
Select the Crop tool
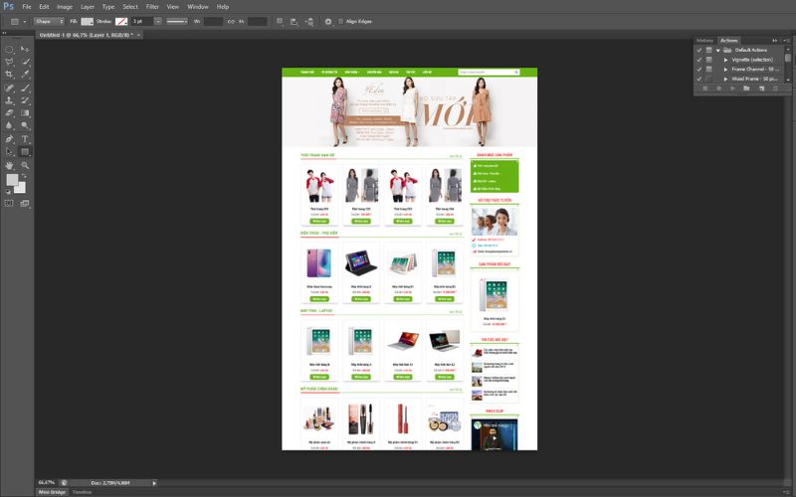pyautogui.click(x=9, y=75)
